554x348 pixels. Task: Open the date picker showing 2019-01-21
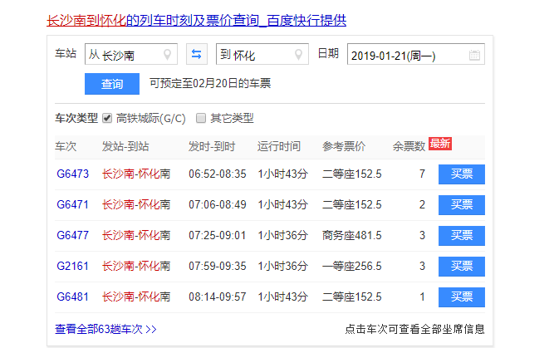point(407,56)
